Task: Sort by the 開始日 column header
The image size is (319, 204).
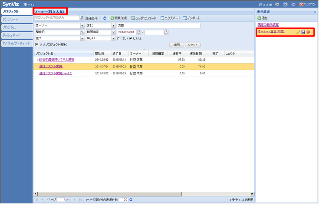Action: (x=102, y=54)
